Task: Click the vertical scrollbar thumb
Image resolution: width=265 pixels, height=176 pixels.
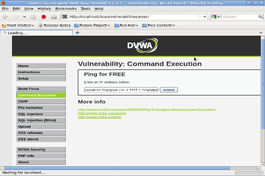Action: click(x=263, y=84)
